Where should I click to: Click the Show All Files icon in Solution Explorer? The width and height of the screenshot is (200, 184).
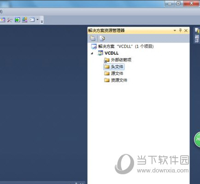tap(102, 38)
